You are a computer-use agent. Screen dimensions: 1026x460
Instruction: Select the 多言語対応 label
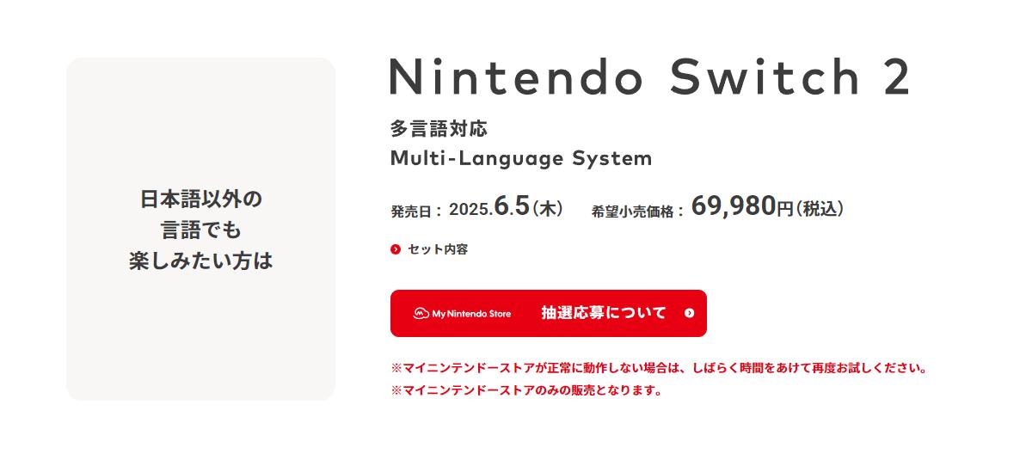pos(439,129)
